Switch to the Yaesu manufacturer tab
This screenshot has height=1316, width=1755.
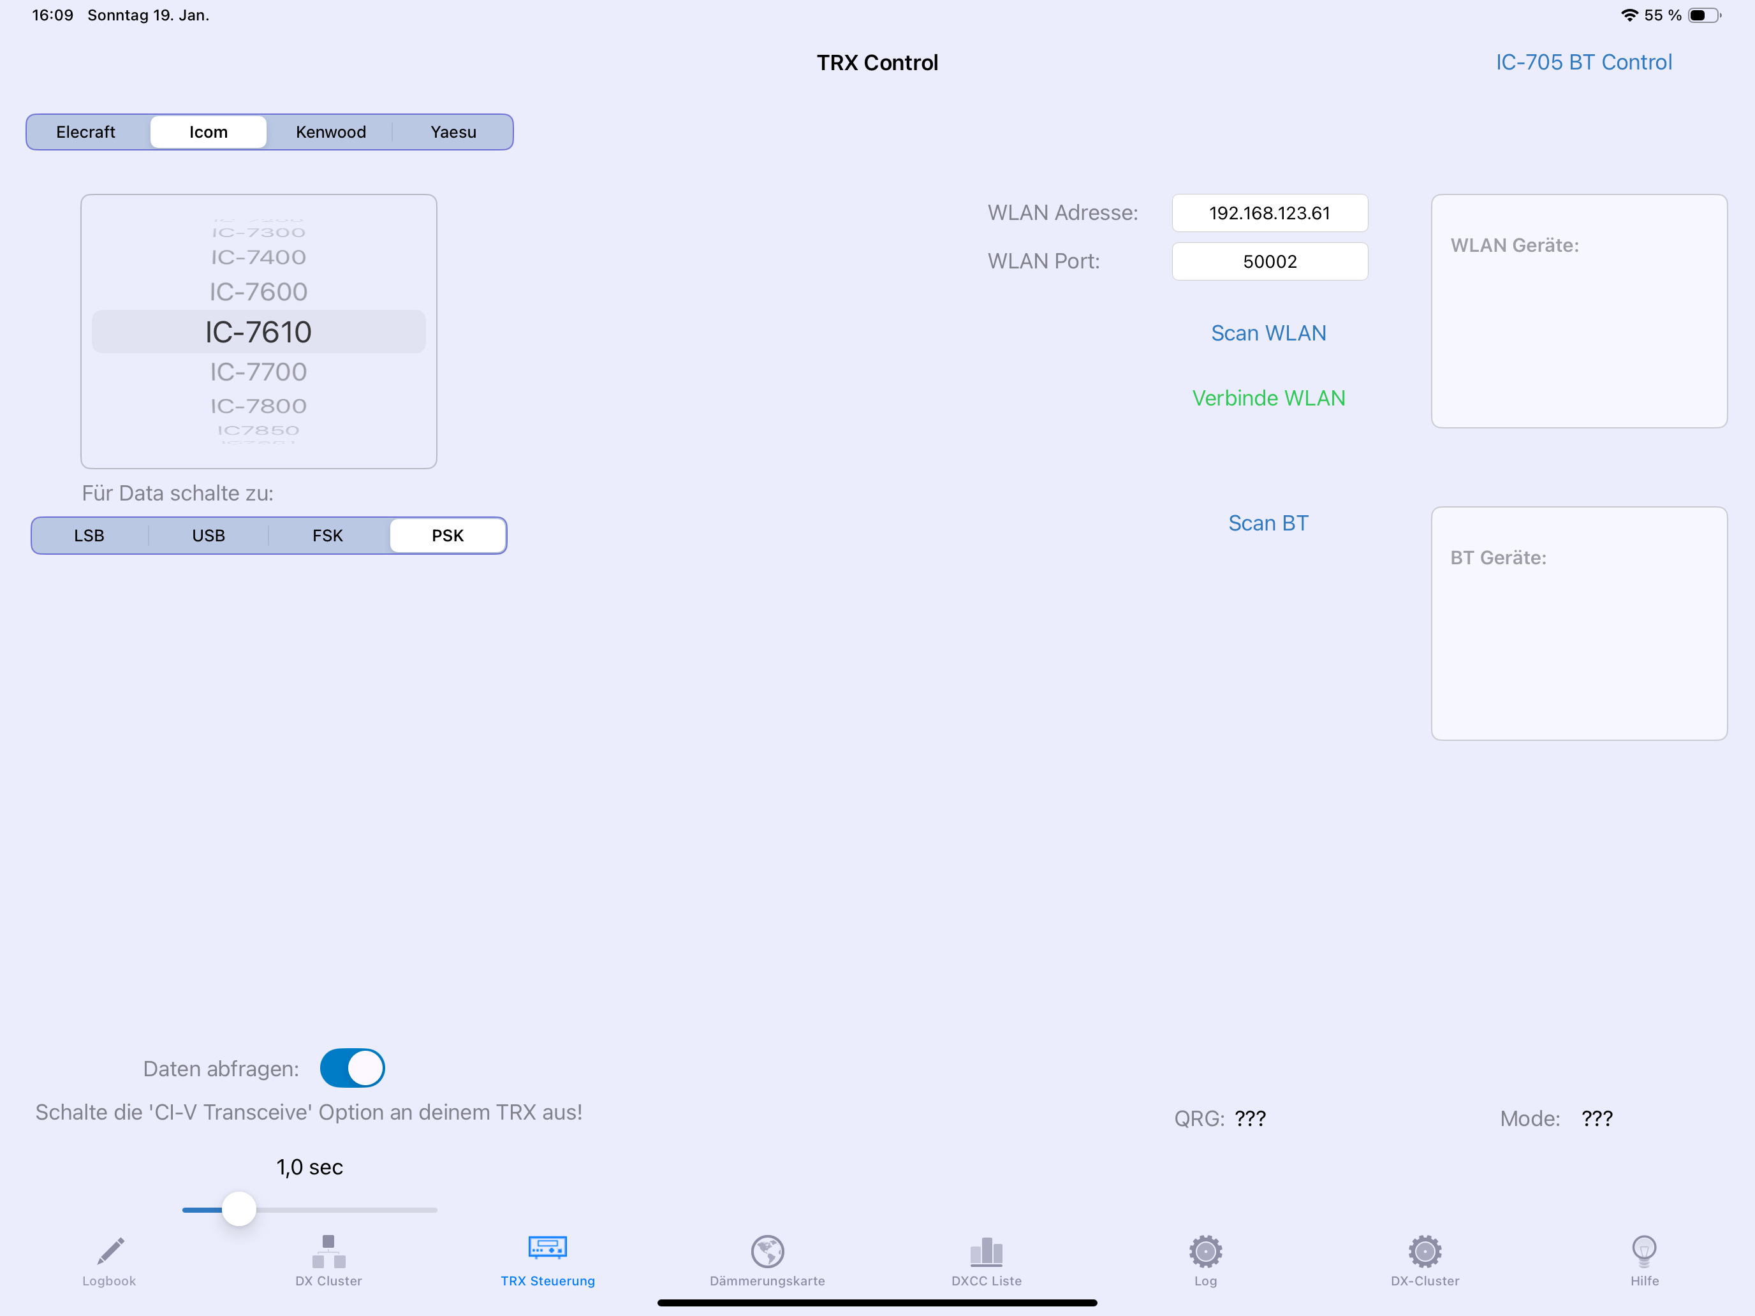453,132
